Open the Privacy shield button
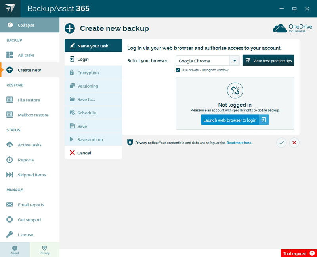 (x=44, y=249)
